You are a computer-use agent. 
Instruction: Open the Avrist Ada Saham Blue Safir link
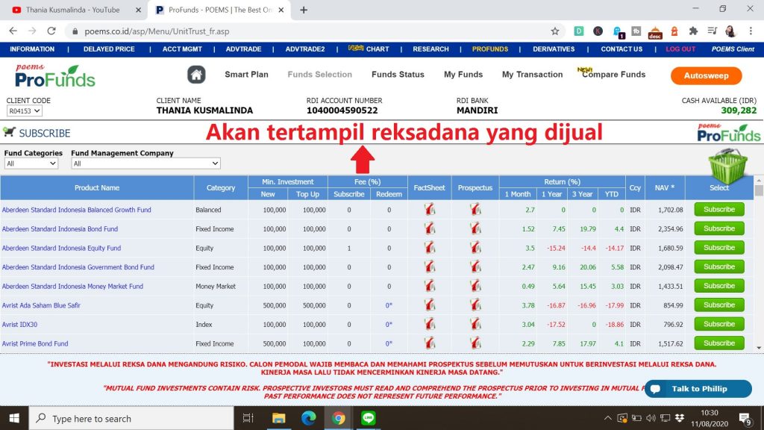[x=41, y=305]
